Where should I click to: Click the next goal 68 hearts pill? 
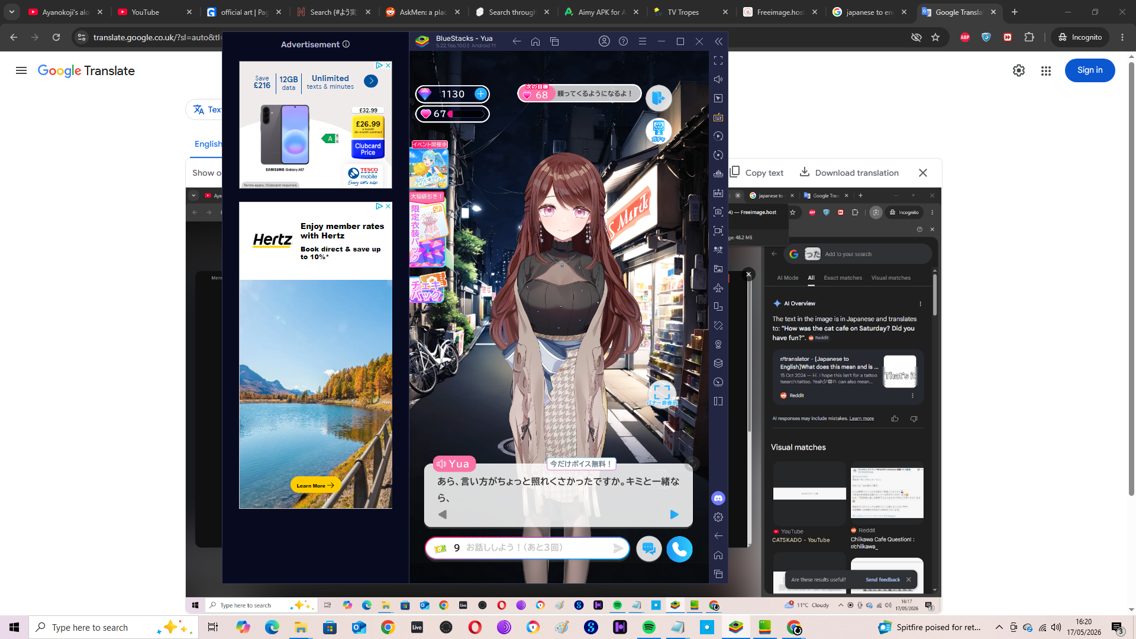click(x=579, y=93)
